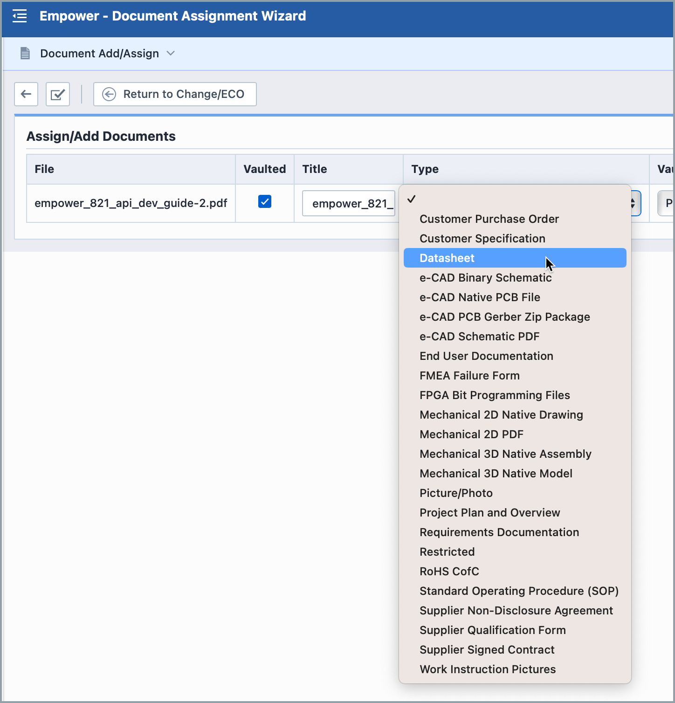Open the Type combo box stepper arrows
The image size is (675, 703).
(632, 203)
